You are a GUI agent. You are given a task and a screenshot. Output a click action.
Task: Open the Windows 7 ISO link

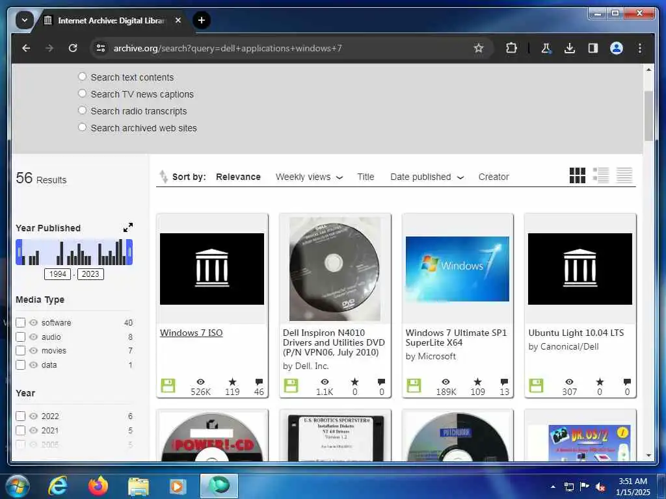tap(191, 333)
